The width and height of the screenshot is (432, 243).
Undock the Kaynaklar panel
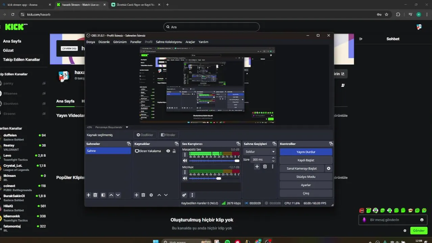click(x=176, y=144)
